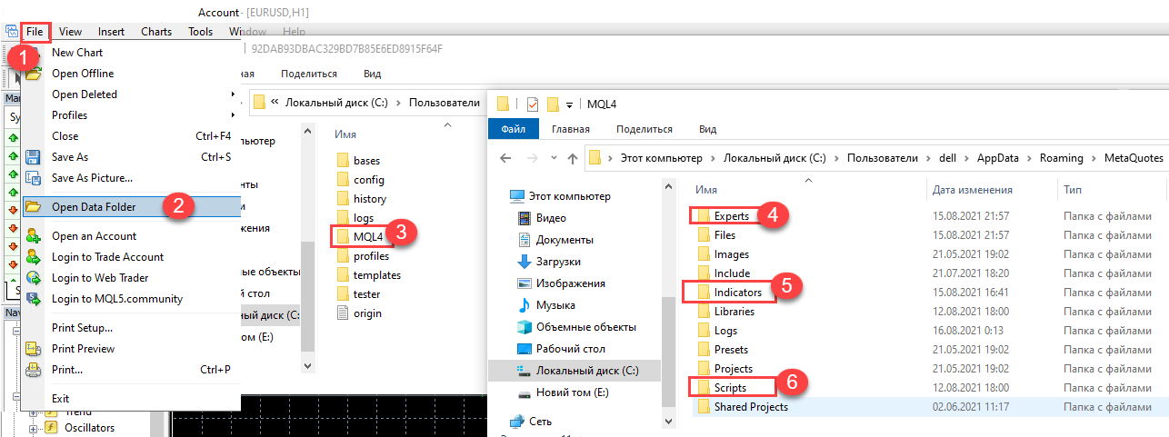Click AppData in address path
This screenshot has height=437, width=1169.
click(998, 158)
